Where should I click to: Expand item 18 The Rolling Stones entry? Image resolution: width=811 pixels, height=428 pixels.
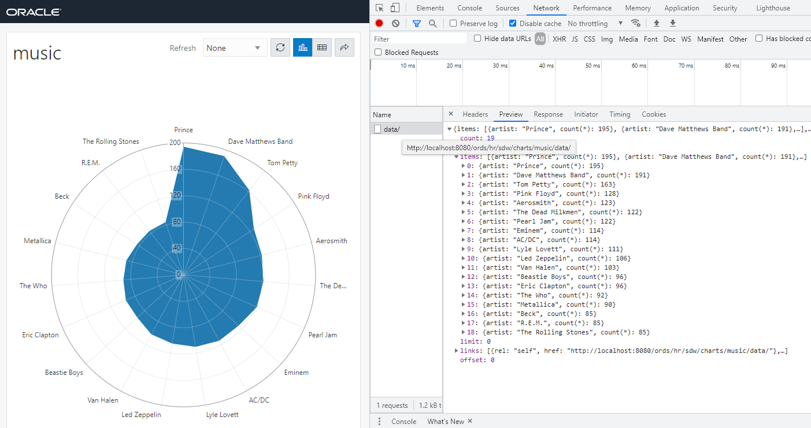coord(464,332)
